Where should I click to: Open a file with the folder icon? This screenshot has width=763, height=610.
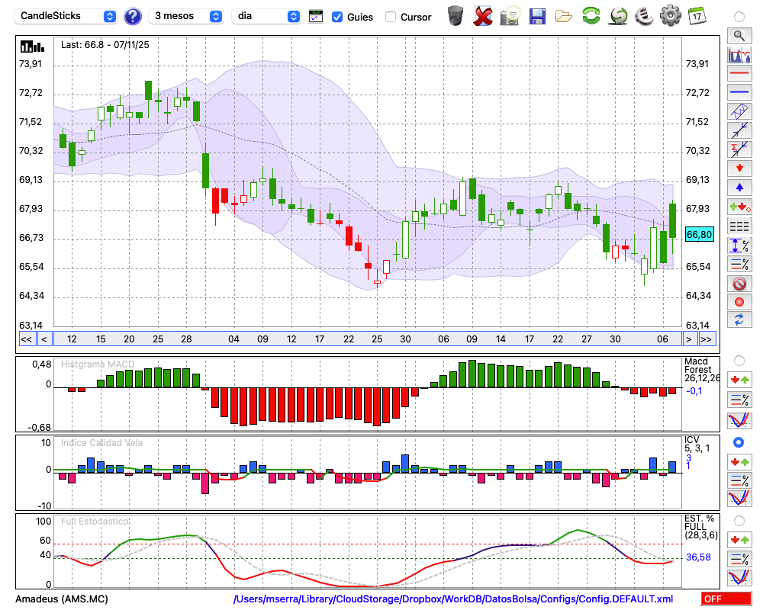(564, 17)
